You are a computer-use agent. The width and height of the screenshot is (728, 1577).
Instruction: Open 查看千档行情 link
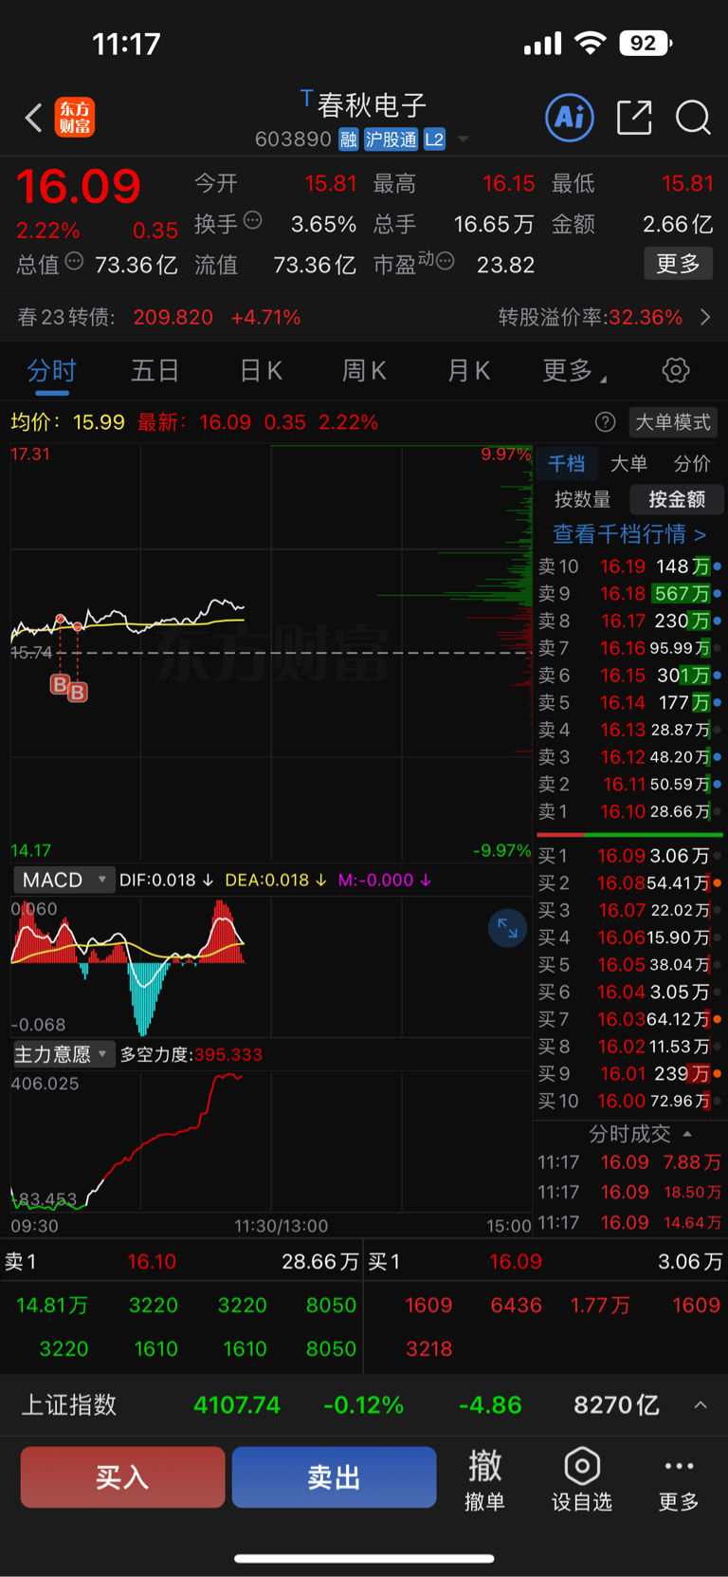(x=629, y=534)
